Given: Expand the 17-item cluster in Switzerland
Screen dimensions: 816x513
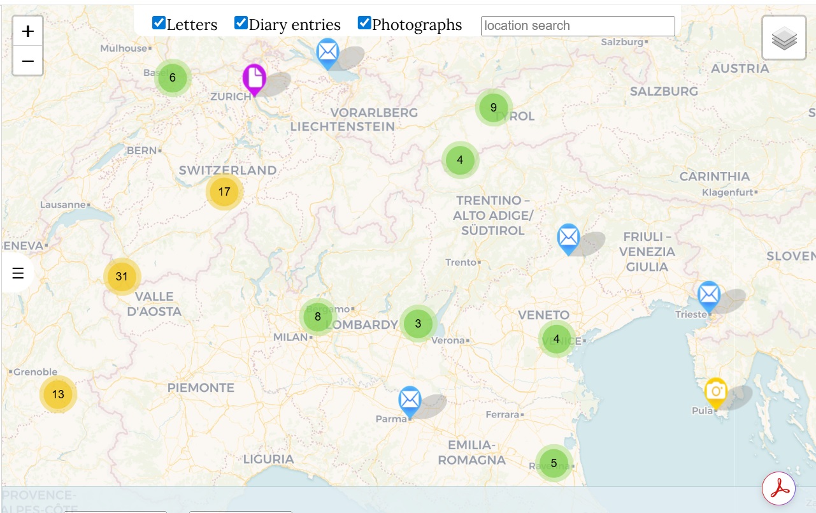Looking at the screenshot, I should [224, 192].
